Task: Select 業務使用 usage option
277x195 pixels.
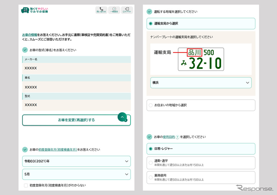Action: [201, 178]
